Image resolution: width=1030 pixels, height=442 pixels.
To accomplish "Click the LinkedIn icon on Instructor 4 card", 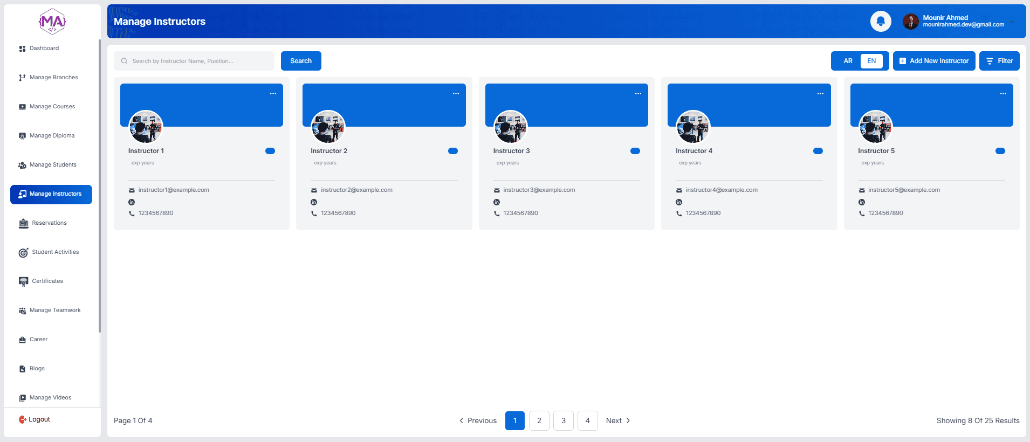I will point(679,202).
